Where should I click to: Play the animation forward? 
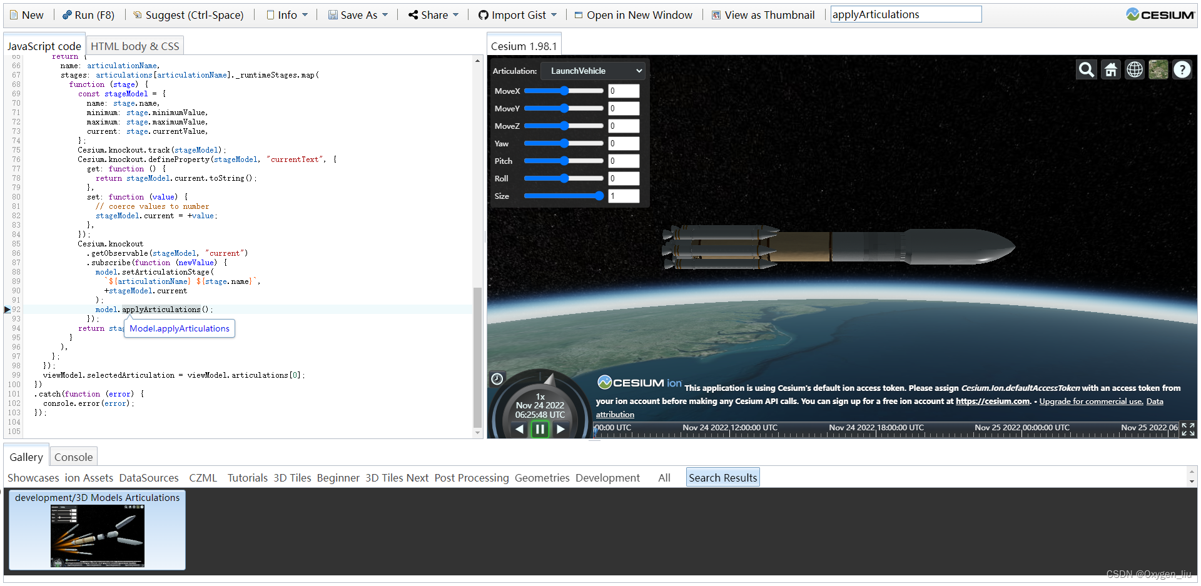[x=561, y=429]
